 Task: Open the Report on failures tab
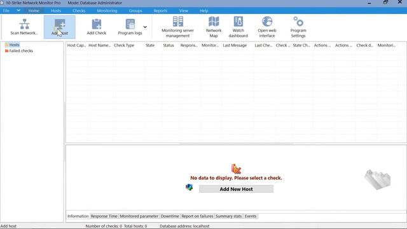197,216
